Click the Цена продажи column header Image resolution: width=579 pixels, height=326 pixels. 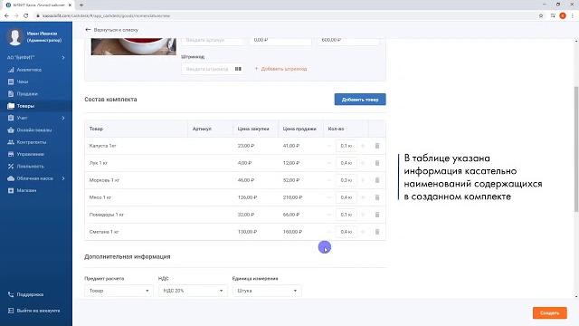[x=299, y=129]
